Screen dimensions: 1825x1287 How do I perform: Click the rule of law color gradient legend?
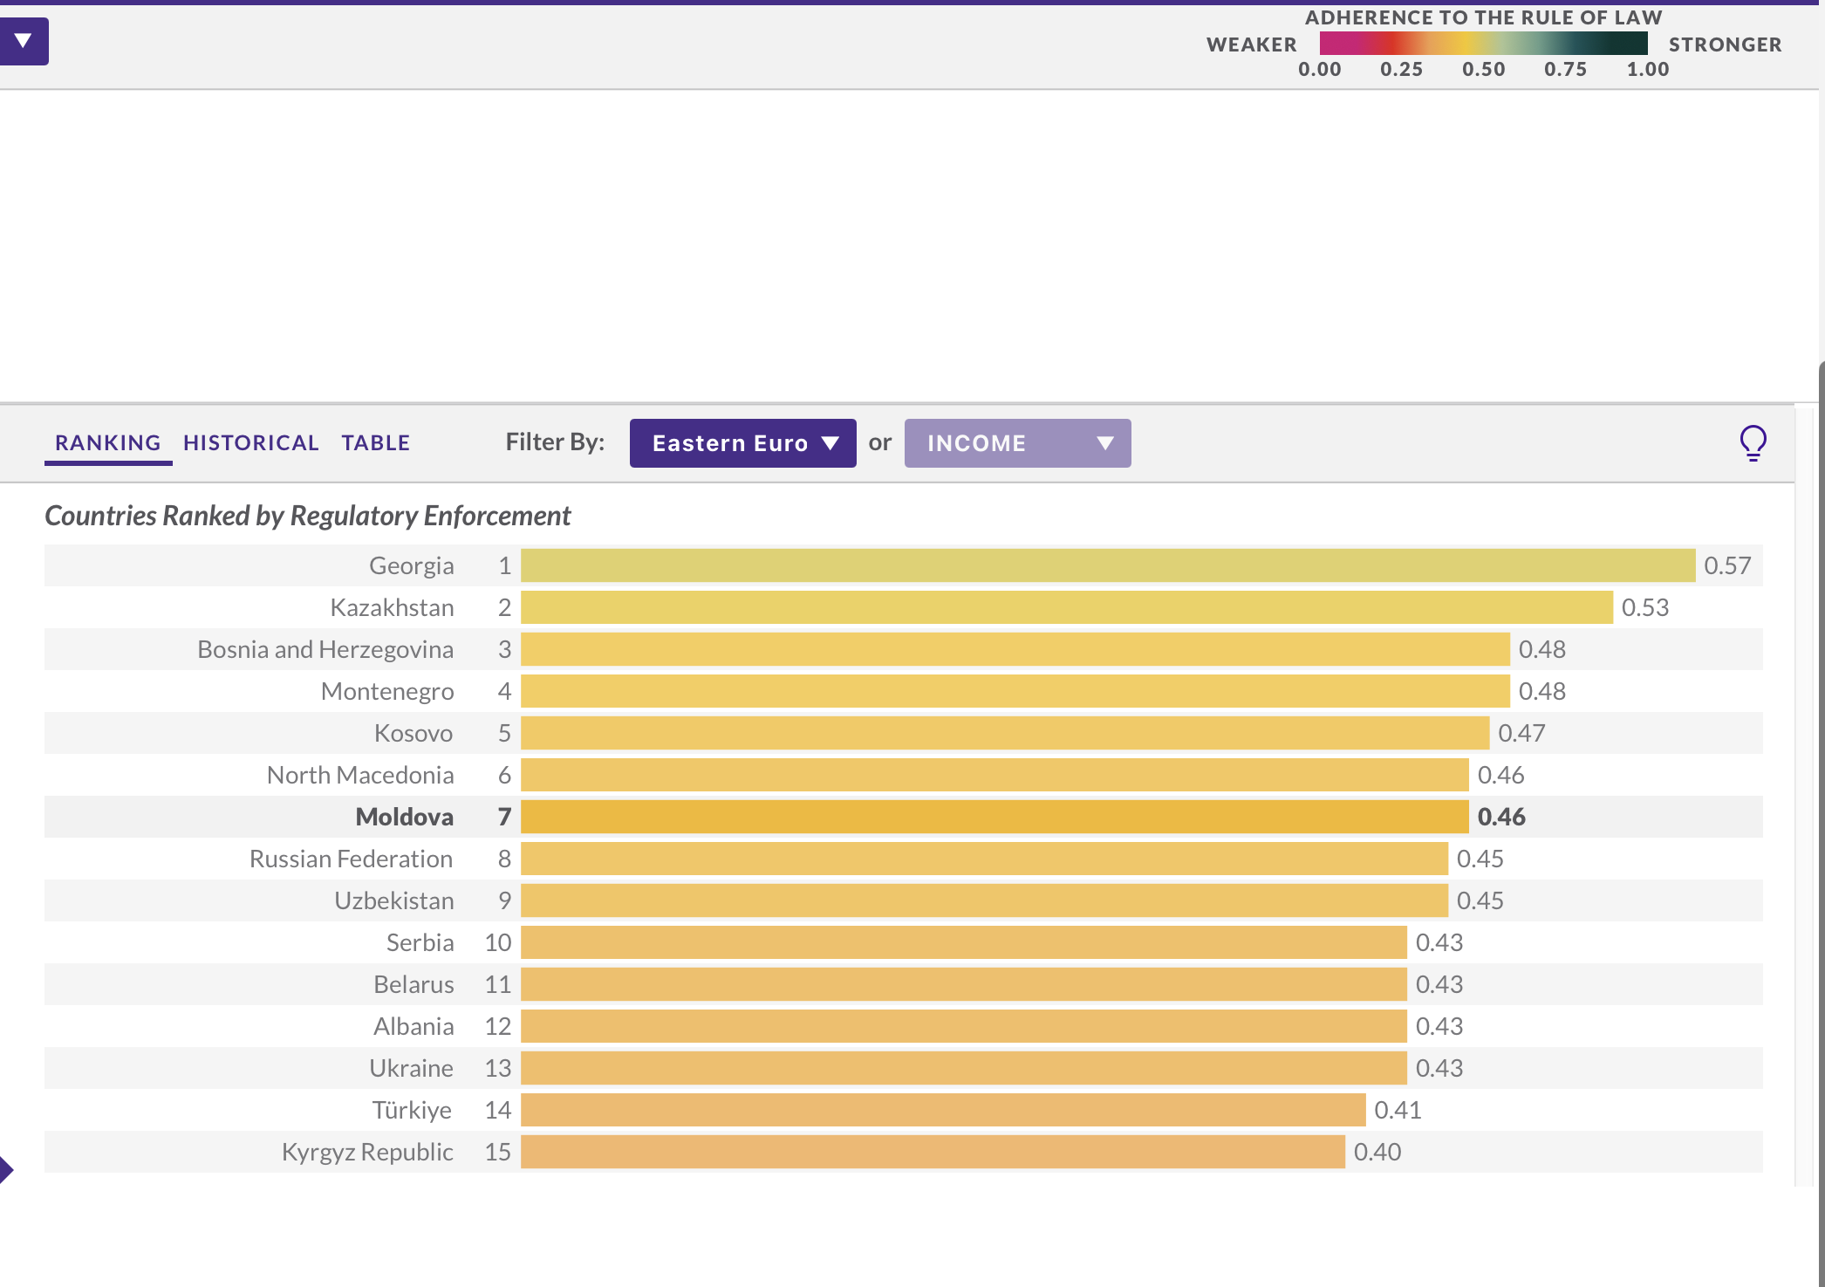(x=1483, y=43)
